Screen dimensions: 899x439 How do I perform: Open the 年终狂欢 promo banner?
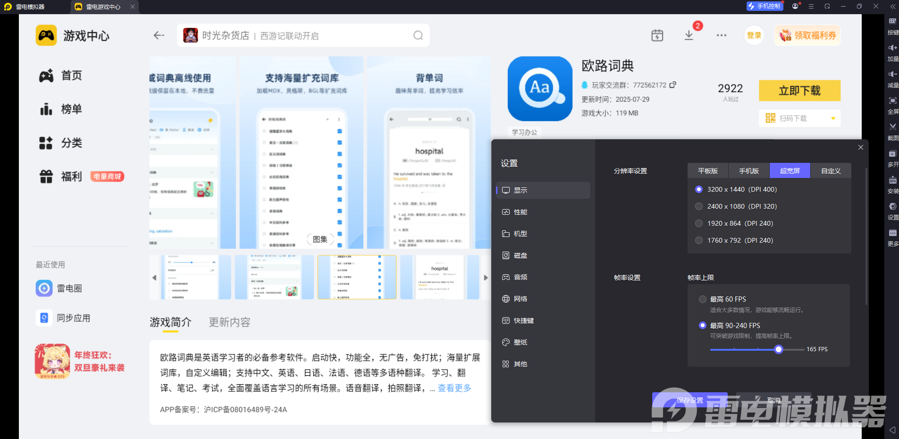pyautogui.click(x=80, y=361)
